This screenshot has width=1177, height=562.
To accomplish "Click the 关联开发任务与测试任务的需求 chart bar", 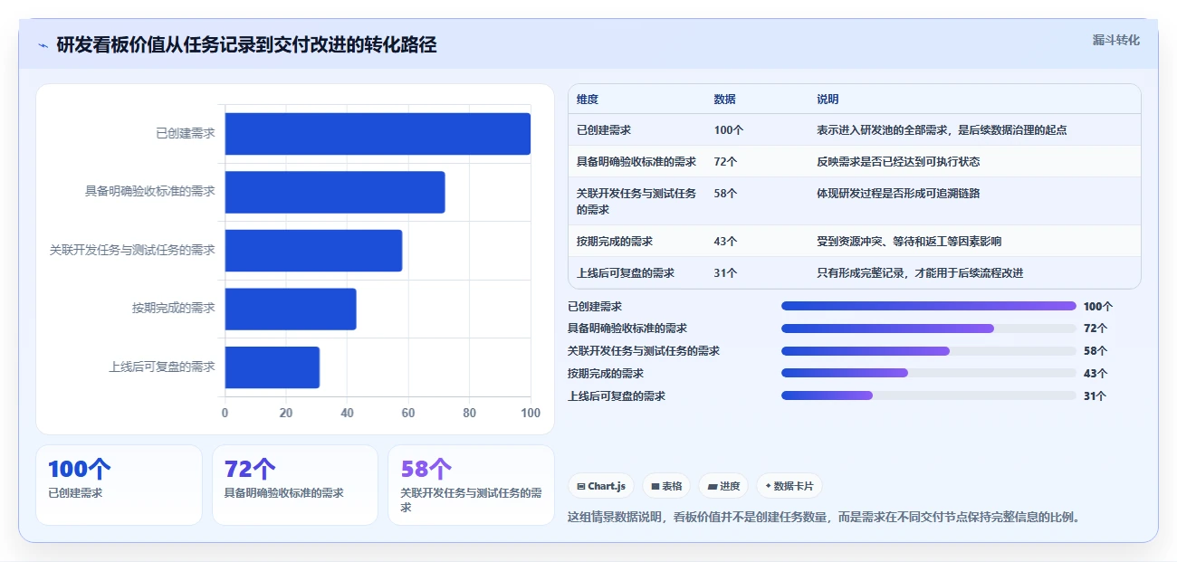I will pos(313,251).
